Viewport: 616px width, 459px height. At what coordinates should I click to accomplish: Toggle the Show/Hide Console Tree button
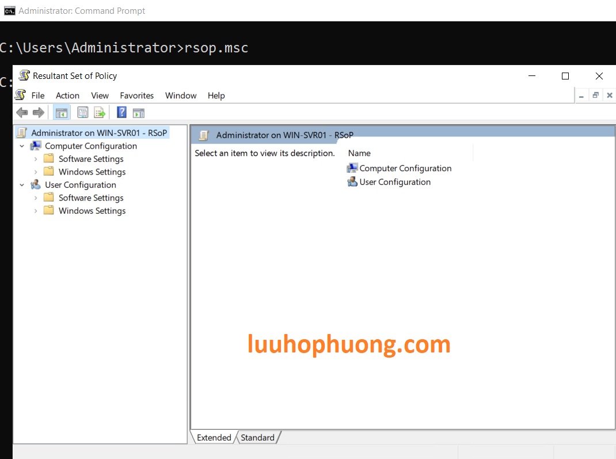click(61, 112)
